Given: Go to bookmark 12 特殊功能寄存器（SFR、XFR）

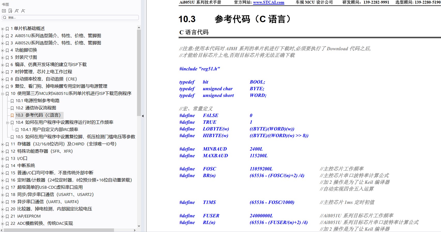Looking at the screenshot, I should coord(42,151).
